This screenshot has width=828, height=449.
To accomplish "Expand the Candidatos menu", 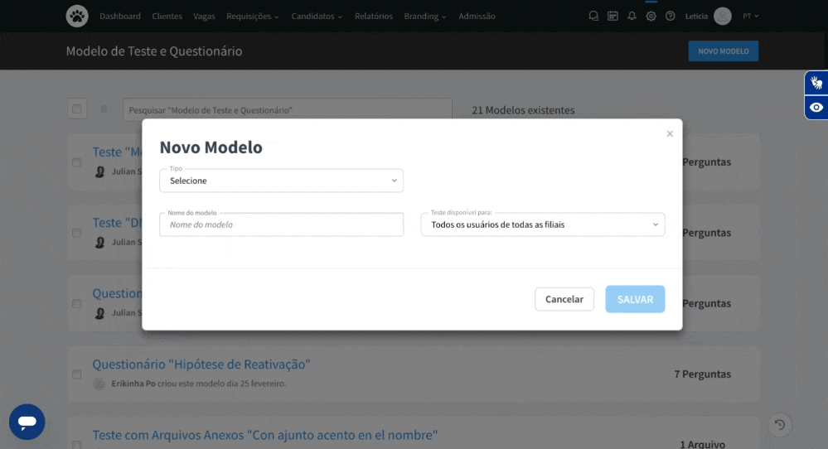I will [317, 17].
